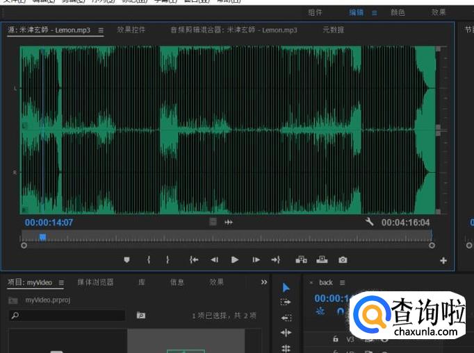Click the Go to In point icon
This screenshot has height=353, width=474.
[x=195, y=259]
